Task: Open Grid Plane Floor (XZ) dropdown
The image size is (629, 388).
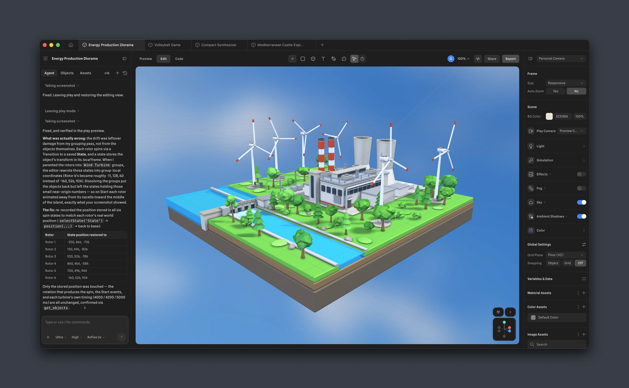Action: 566,255
